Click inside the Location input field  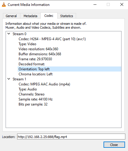coord(71,137)
